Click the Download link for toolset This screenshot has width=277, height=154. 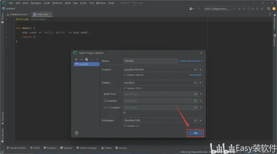coord(196,75)
